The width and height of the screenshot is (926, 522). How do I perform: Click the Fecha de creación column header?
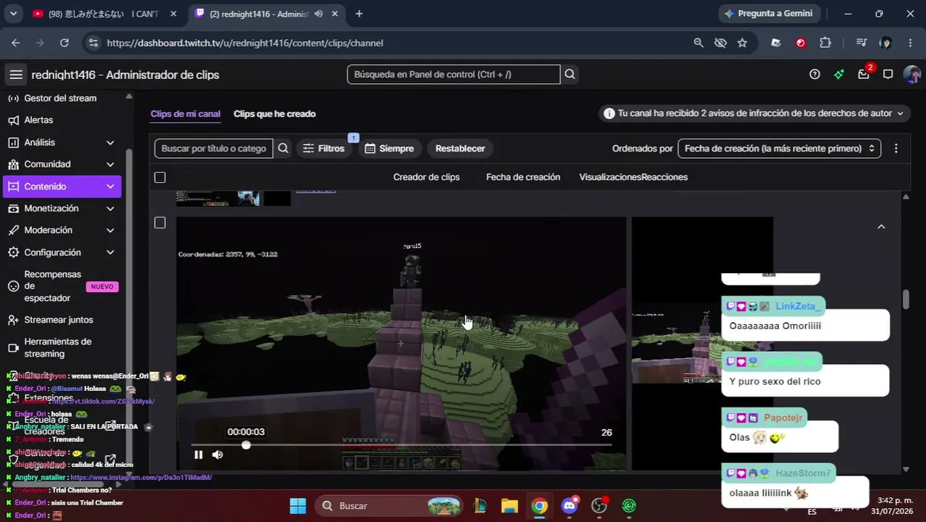click(523, 177)
